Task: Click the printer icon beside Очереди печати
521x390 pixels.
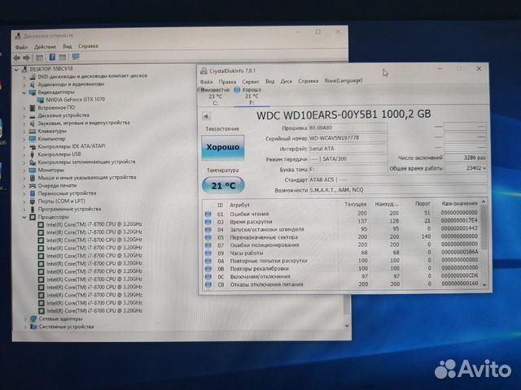Action: click(x=33, y=186)
